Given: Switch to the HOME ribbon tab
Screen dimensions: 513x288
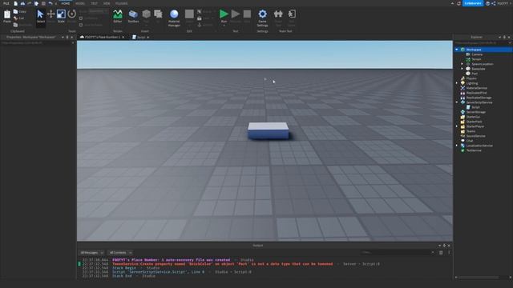Looking at the screenshot, I should 66,3.
